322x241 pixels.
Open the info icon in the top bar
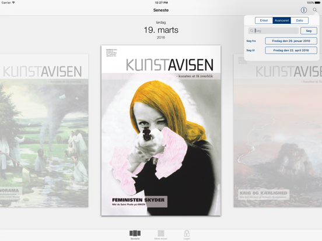[304, 10]
